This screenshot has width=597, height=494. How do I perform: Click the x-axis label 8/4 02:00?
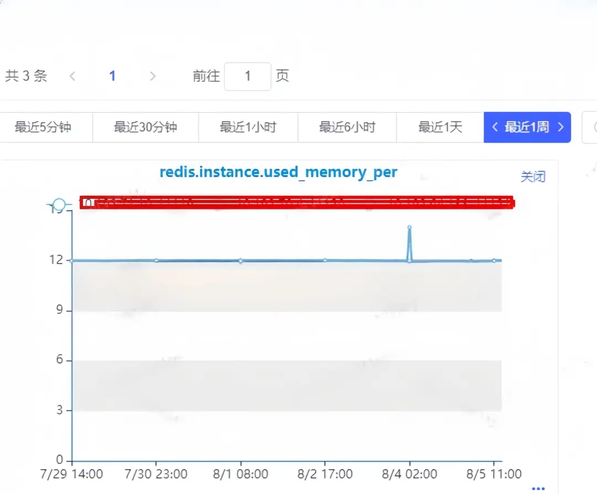click(410, 474)
